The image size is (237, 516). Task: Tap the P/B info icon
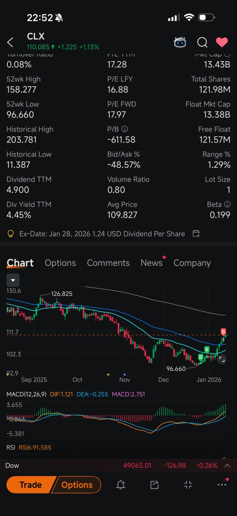click(124, 129)
